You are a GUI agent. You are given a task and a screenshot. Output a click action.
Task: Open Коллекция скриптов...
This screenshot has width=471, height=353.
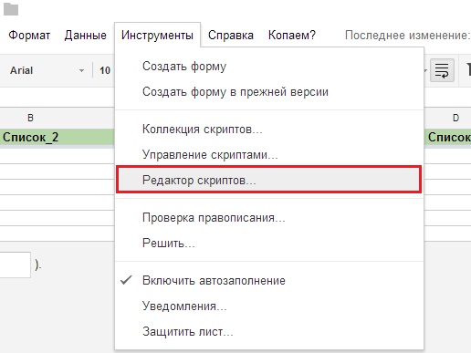(269, 130)
